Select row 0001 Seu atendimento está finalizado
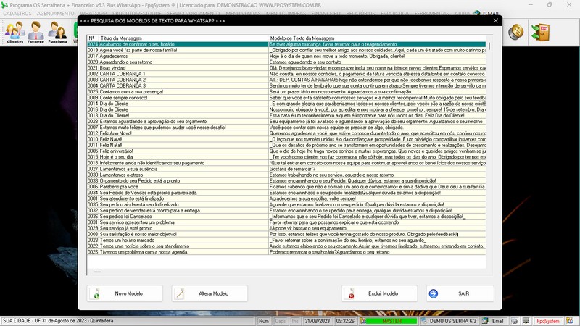 point(286,198)
